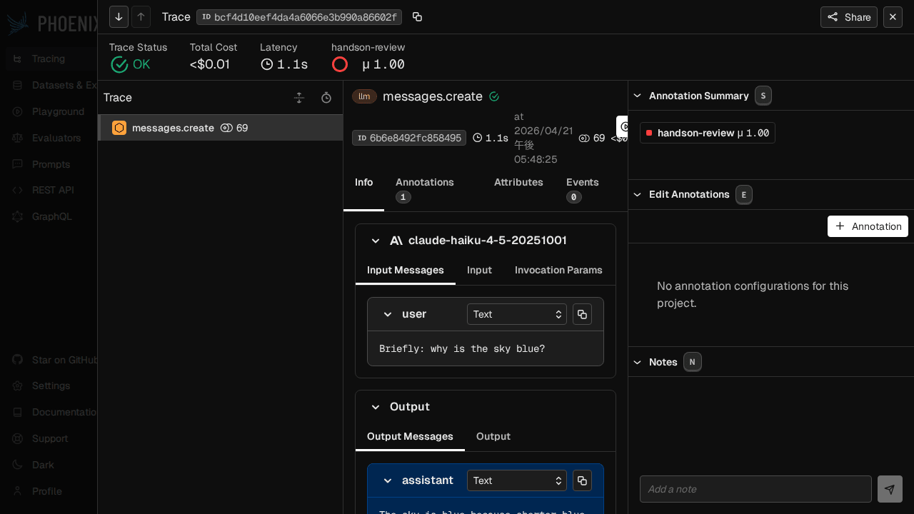The image size is (914, 514).
Task: Click the timing stopwatch icon in Trace panel
Action: [x=326, y=98]
